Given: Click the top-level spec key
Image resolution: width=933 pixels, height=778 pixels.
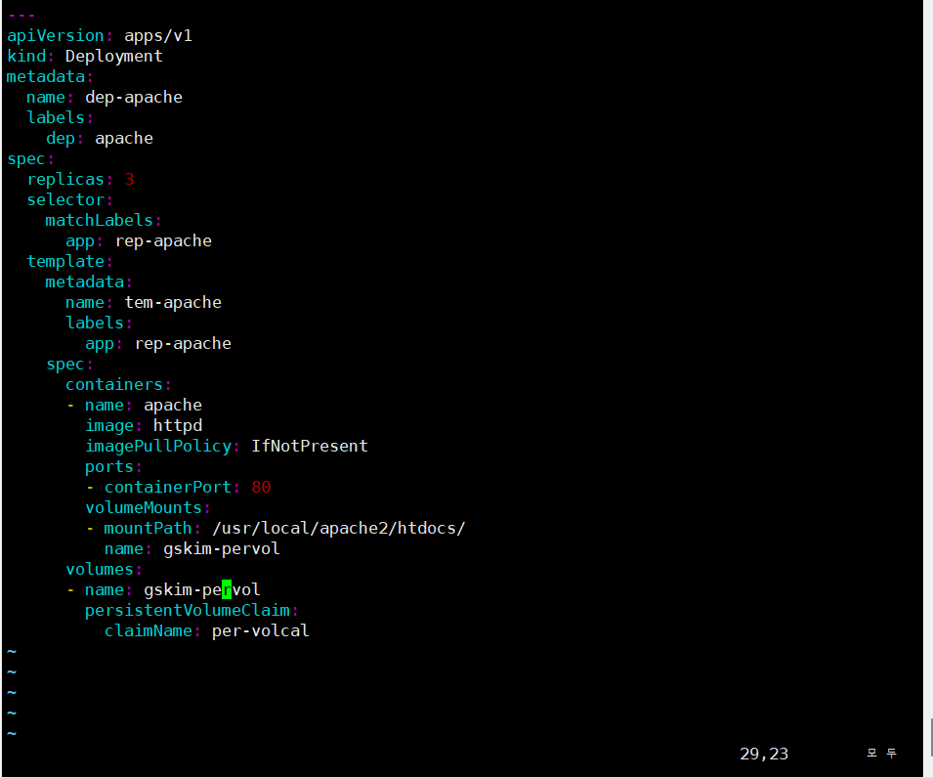Looking at the screenshot, I should click(26, 159).
